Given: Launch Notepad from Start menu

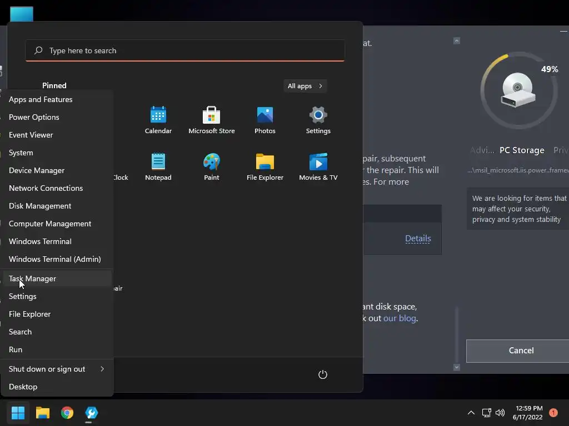Looking at the screenshot, I should (158, 166).
